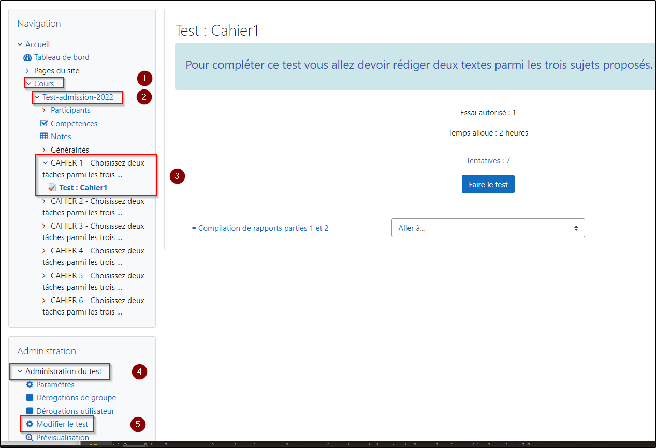Click the Notes grid icon
This screenshot has height=448, width=656.
(x=44, y=137)
